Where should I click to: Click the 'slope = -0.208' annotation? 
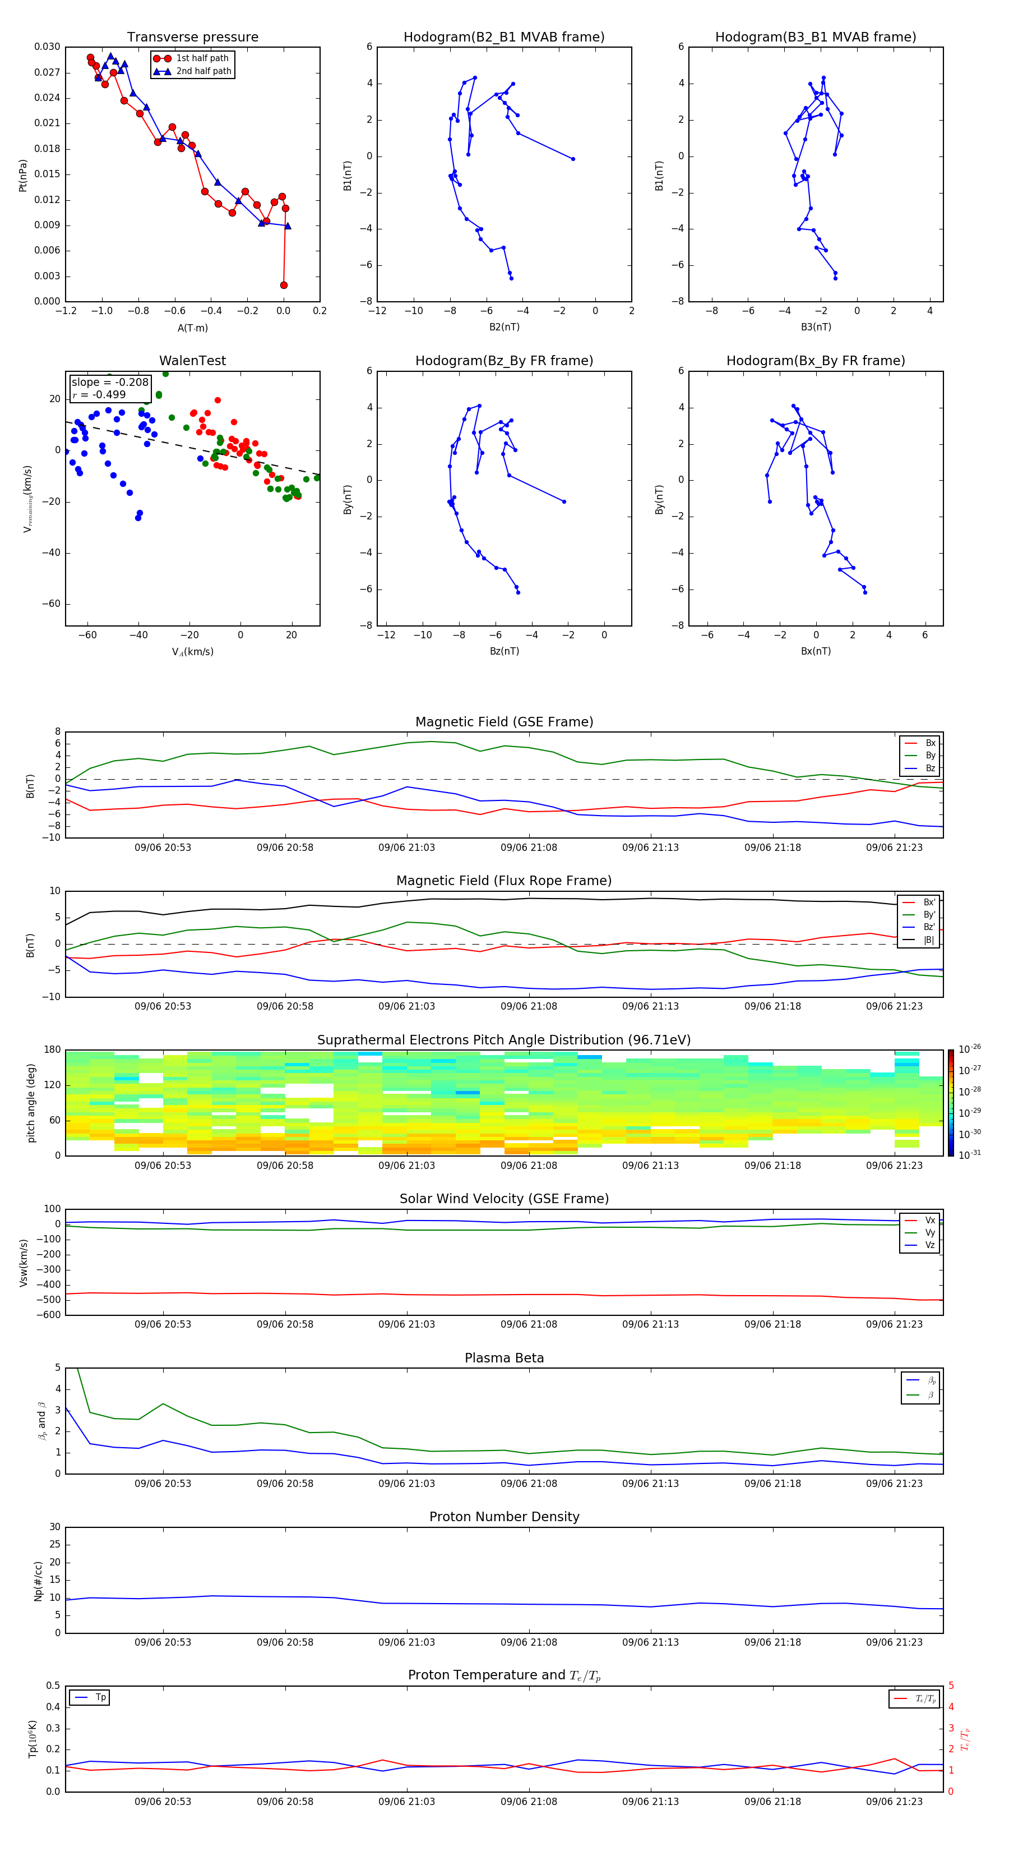110,383
